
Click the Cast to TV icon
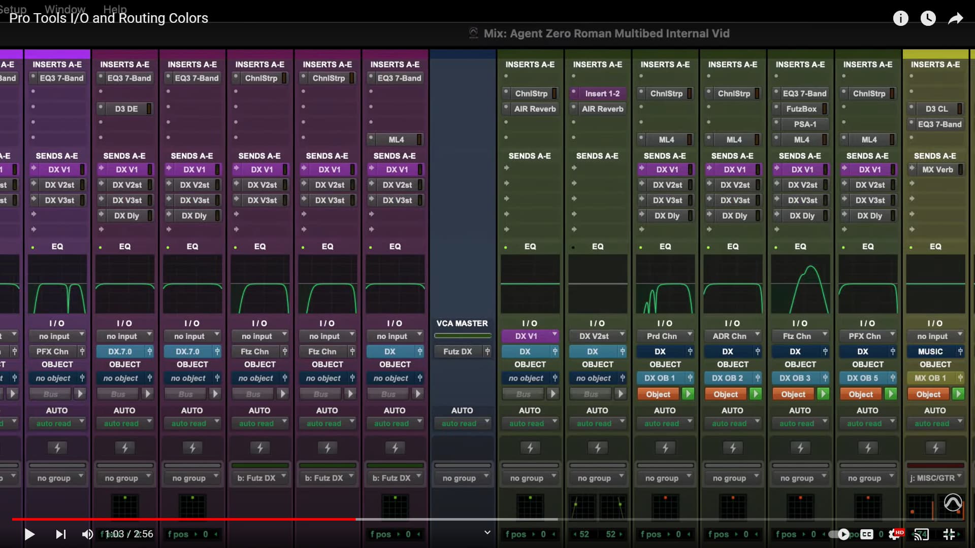[x=921, y=534]
